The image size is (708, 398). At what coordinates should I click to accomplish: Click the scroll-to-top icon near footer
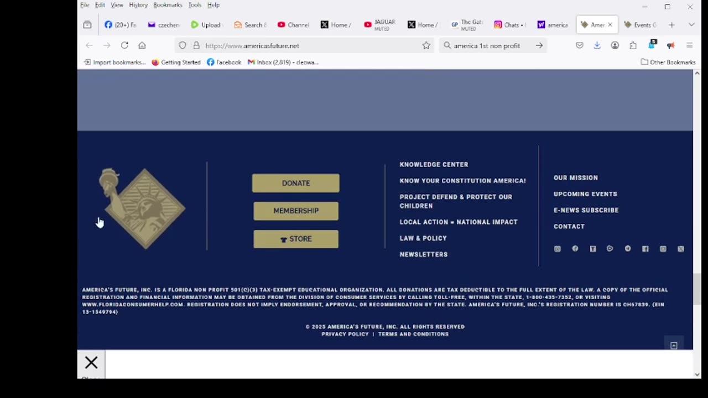click(x=674, y=345)
